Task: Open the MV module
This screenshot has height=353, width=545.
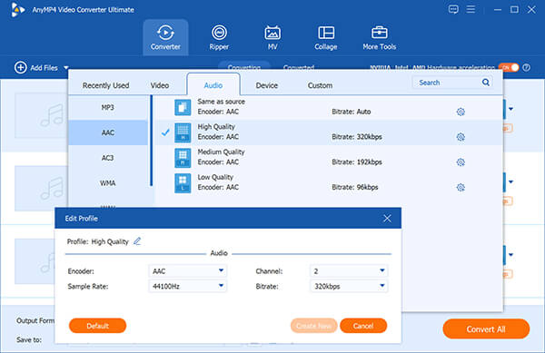Action: pos(272,37)
